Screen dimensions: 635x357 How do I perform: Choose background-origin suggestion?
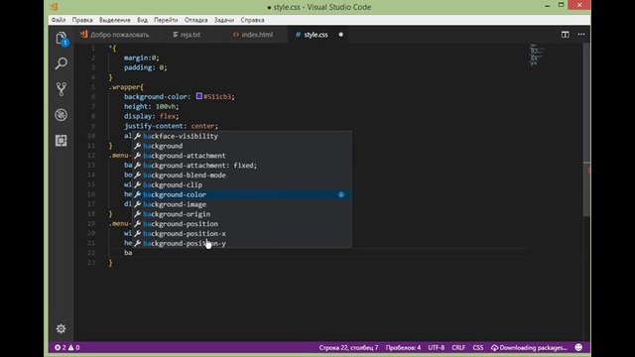pyautogui.click(x=242, y=214)
